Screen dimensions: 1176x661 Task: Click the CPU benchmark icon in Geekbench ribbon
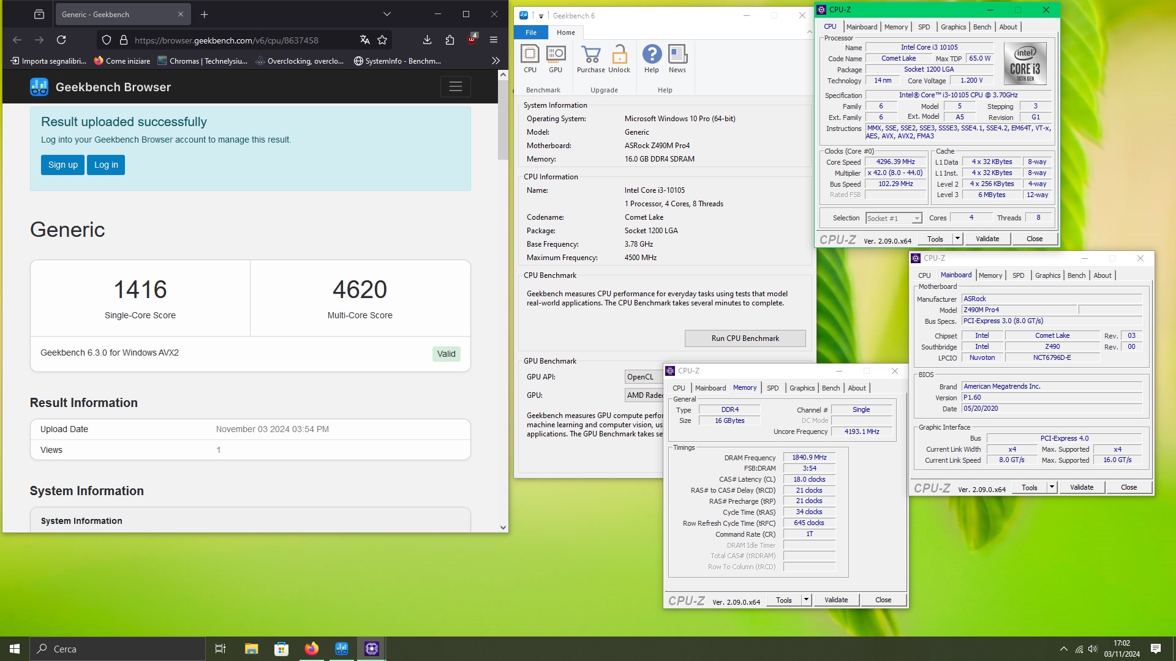[530, 59]
